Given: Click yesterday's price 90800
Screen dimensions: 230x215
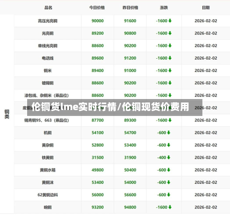Looking at the screenshot, I should coord(130,33).
